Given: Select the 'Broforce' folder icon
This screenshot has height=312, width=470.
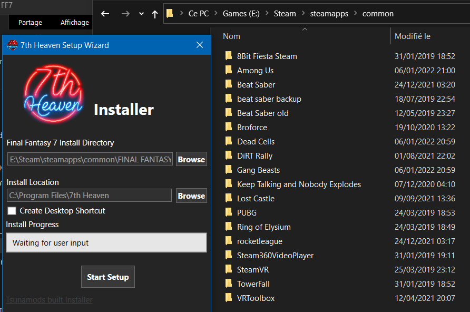Looking at the screenshot, I should click(229, 127).
